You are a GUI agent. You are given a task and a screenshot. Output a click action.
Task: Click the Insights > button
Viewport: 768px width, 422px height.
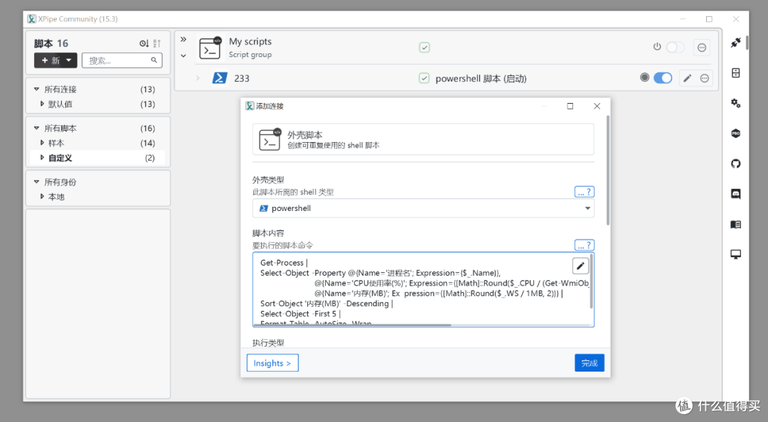[272, 363]
